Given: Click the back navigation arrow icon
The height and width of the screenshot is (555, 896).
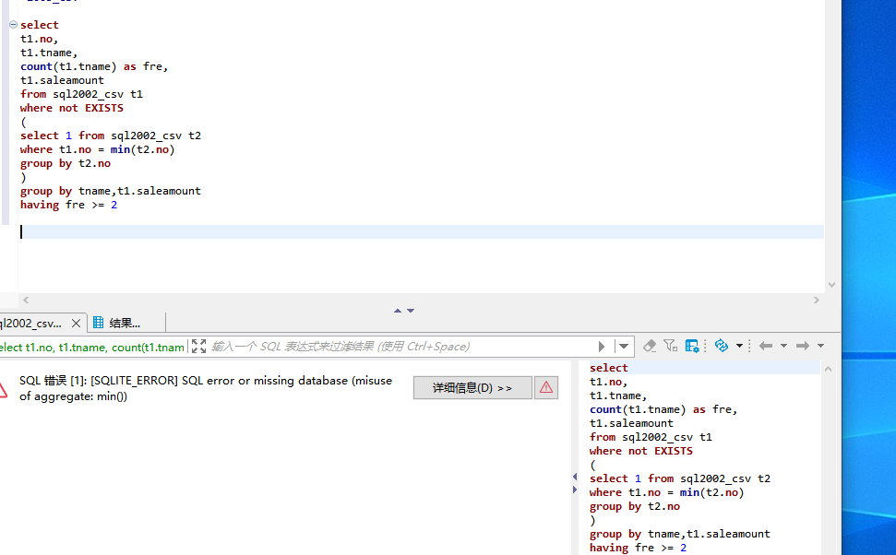Looking at the screenshot, I should coord(766,346).
